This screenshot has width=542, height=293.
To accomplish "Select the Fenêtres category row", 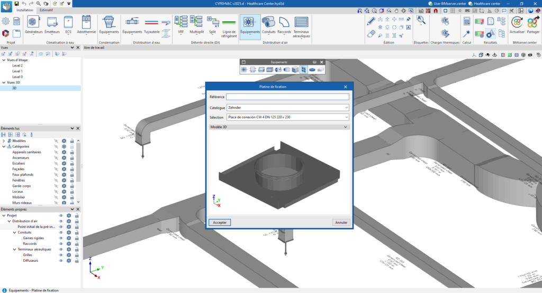I will click(x=19, y=180).
